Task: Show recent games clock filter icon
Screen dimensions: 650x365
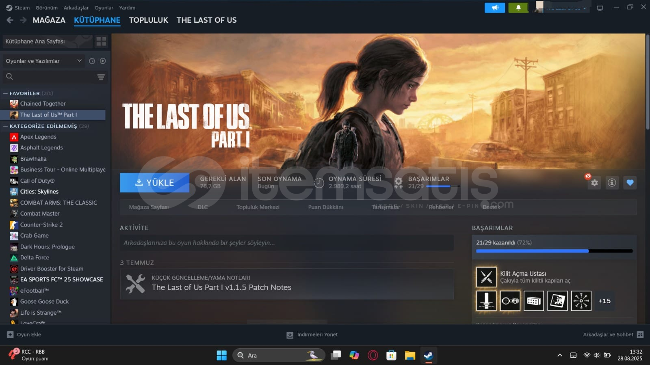Action: click(92, 61)
